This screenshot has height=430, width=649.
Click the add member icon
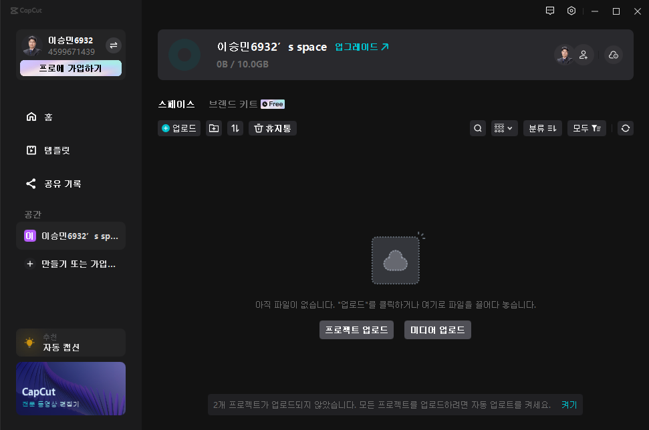tap(583, 55)
